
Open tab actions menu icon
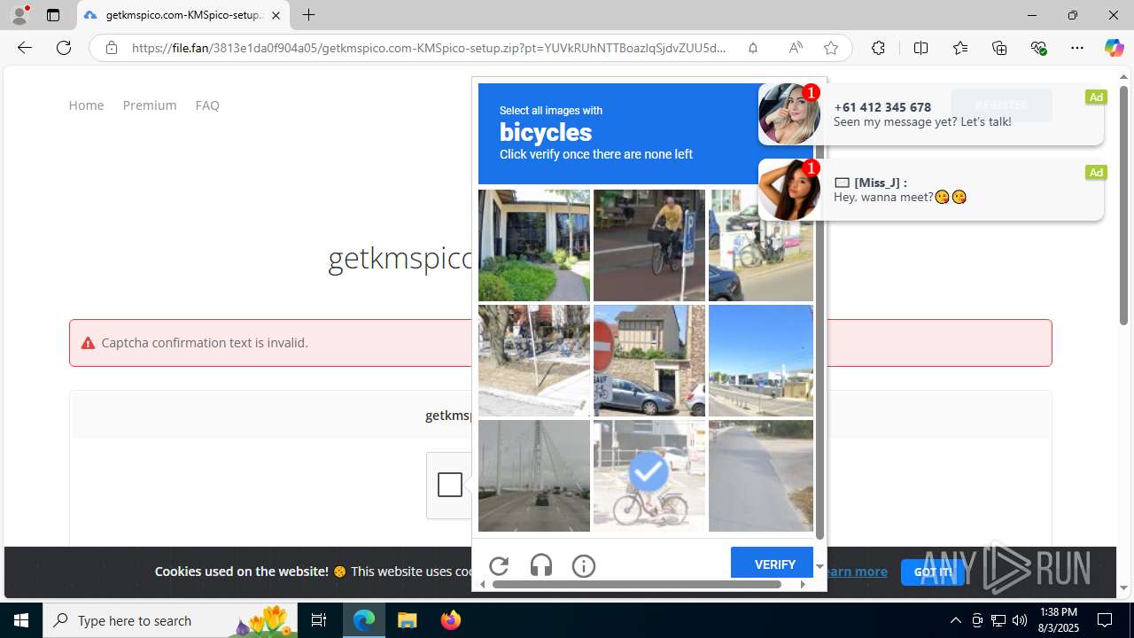[53, 15]
